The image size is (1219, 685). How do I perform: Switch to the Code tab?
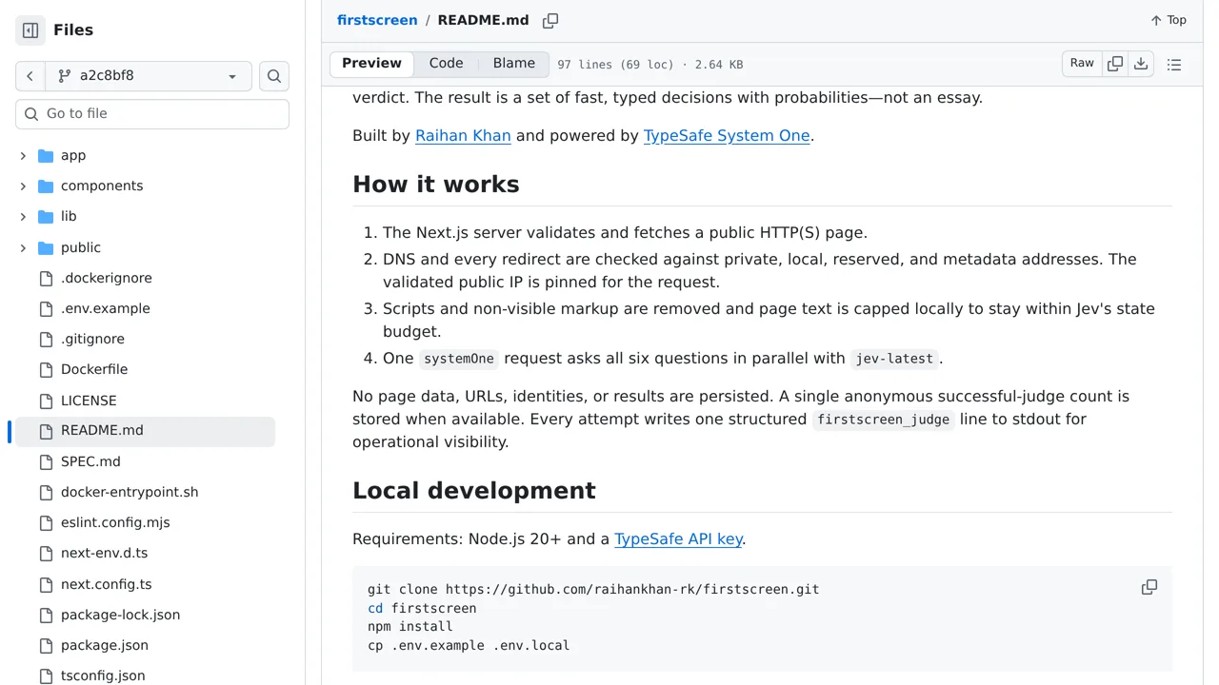coord(446,64)
